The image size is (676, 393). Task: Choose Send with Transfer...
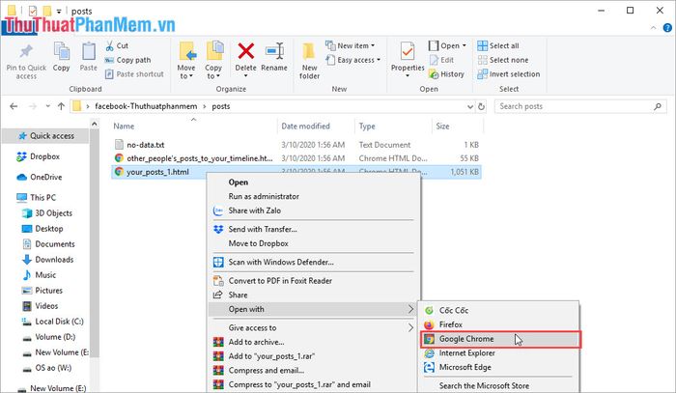coord(263,229)
